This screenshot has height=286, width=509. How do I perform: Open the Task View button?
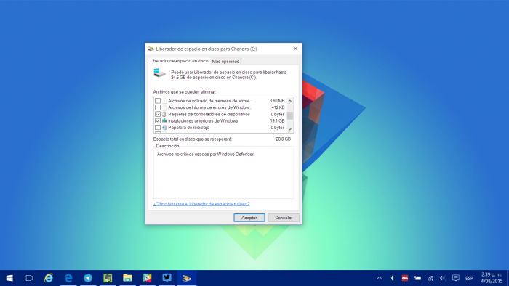click(x=28, y=278)
